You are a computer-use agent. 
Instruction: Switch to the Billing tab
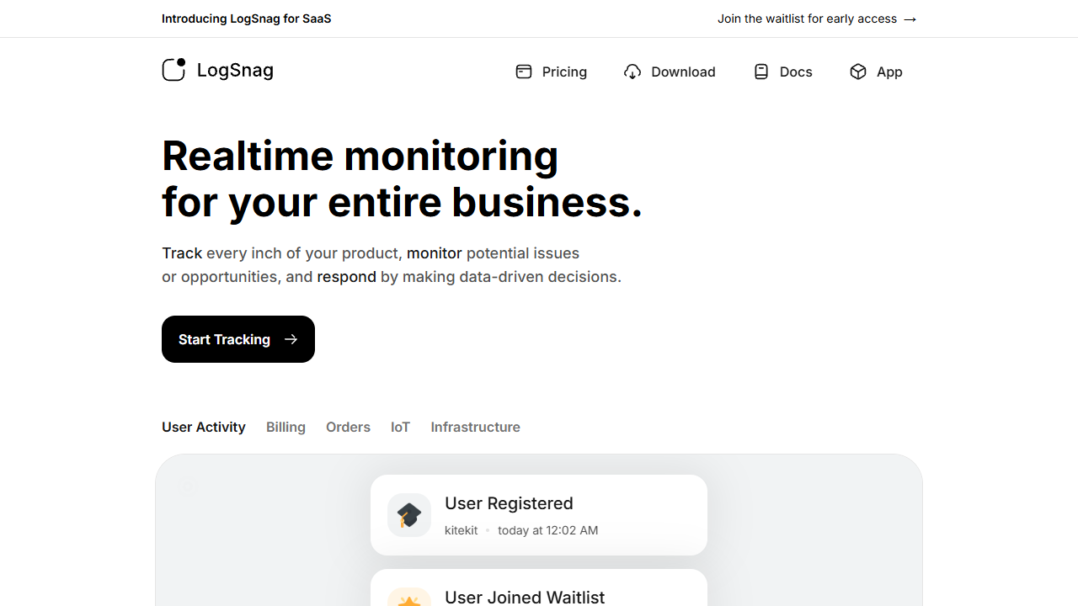click(x=286, y=427)
